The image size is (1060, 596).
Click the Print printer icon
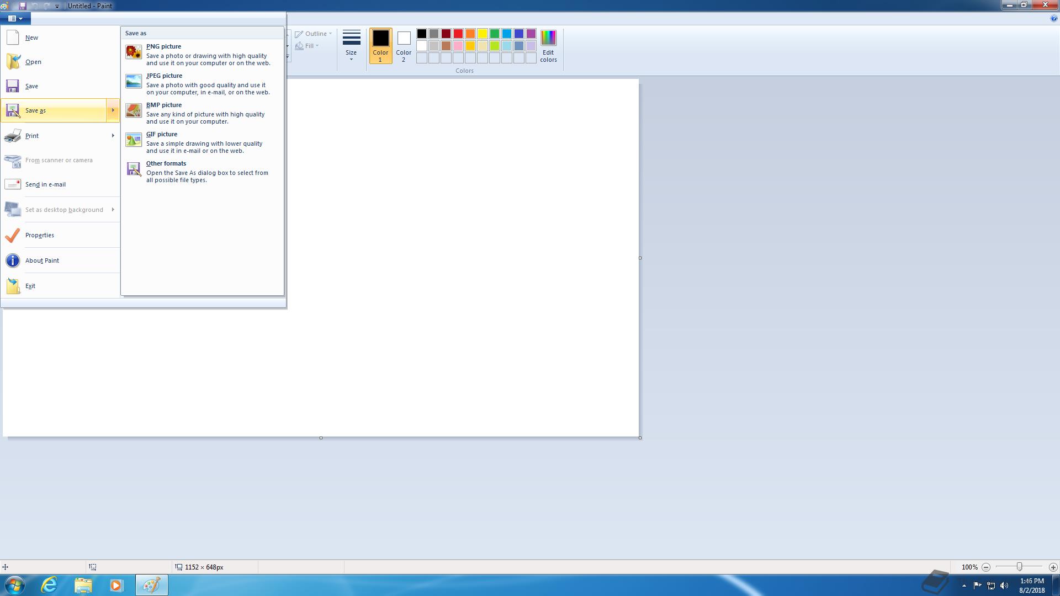tap(13, 136)
